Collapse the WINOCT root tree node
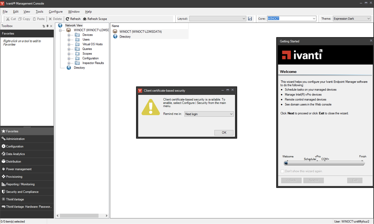The height and width of the screenshot is (224, 374). [60, 30]
